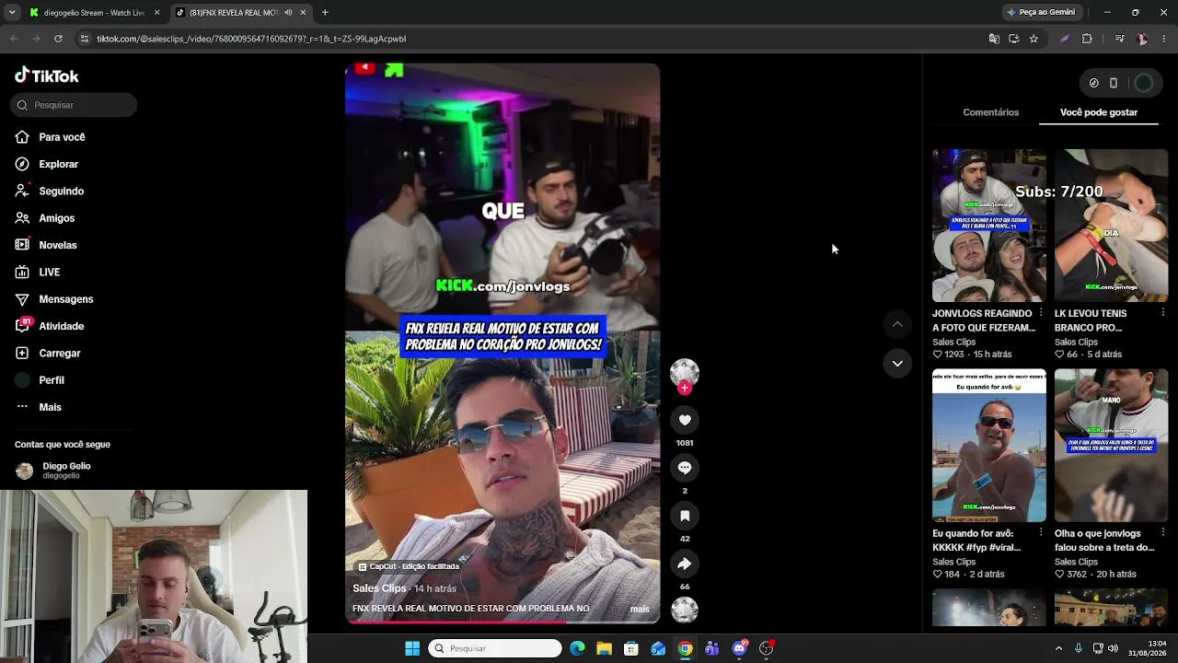1178x663 pixels.
Task: Open Microsoft Edge from the taskbar
Action: (x=577, y=648)
